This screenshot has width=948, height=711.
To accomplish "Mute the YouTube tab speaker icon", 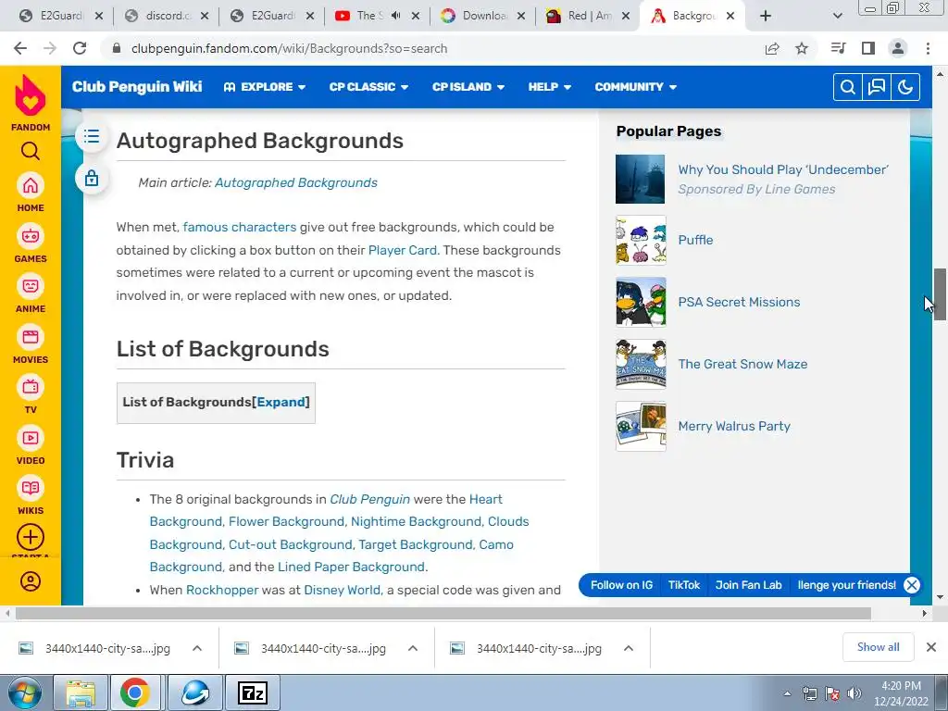I will (396, 16).
